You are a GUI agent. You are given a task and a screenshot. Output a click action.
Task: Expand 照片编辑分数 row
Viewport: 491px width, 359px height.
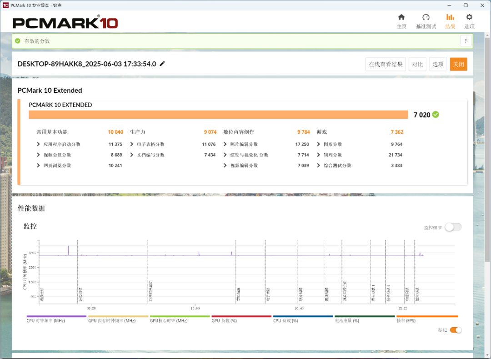225,144
